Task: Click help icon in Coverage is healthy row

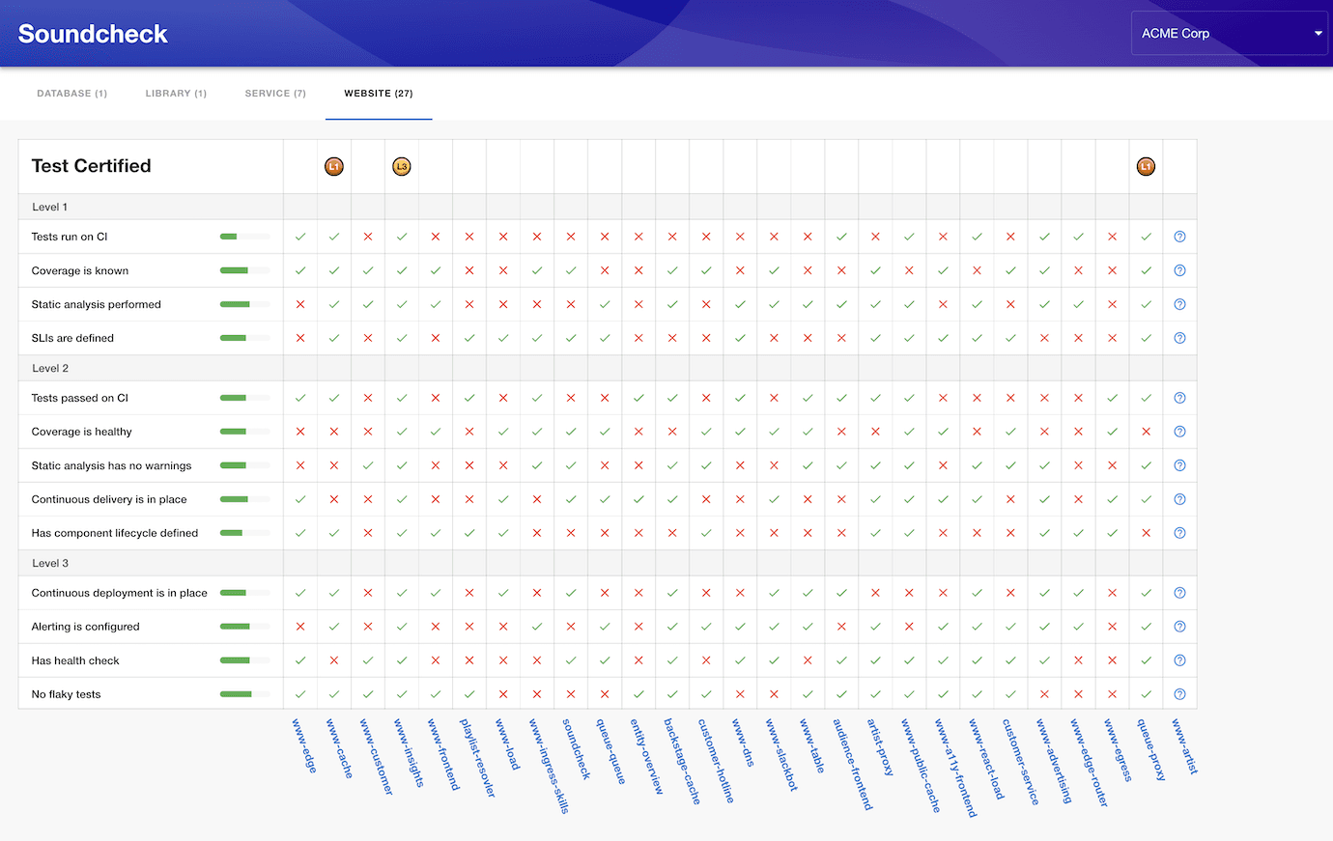Action: tap(1179, 432)
